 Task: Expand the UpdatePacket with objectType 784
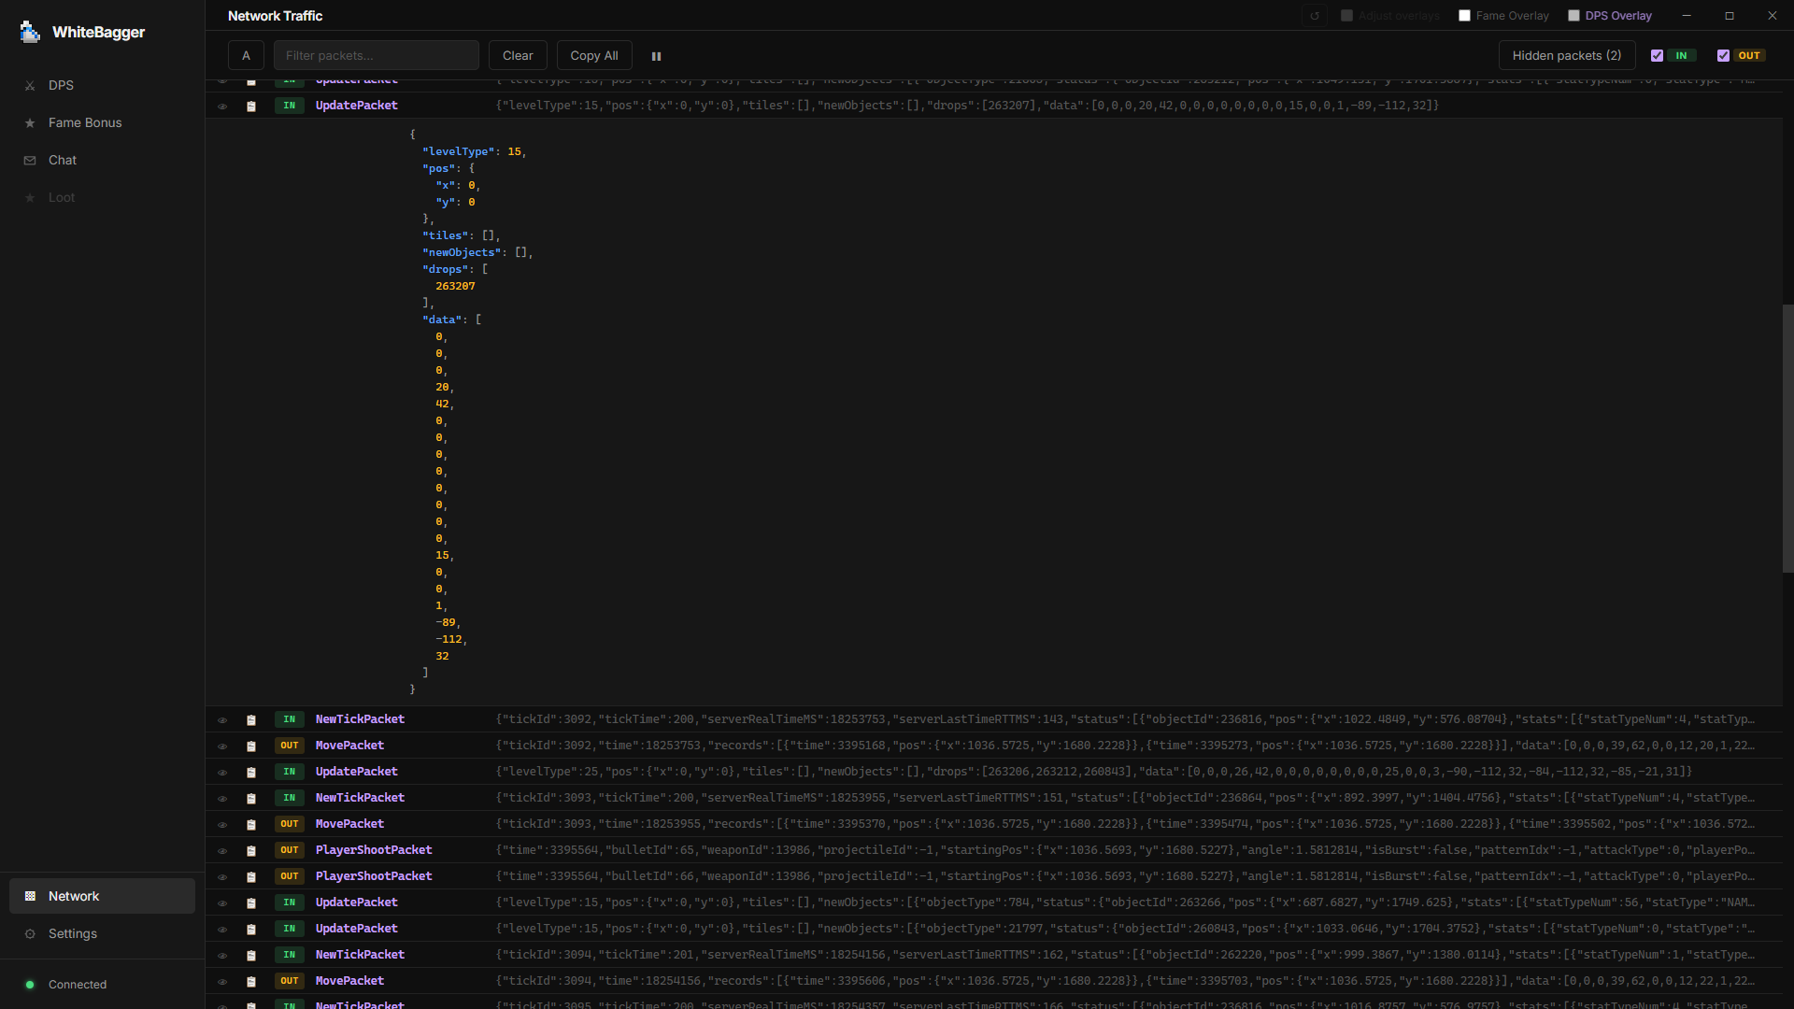993,902
